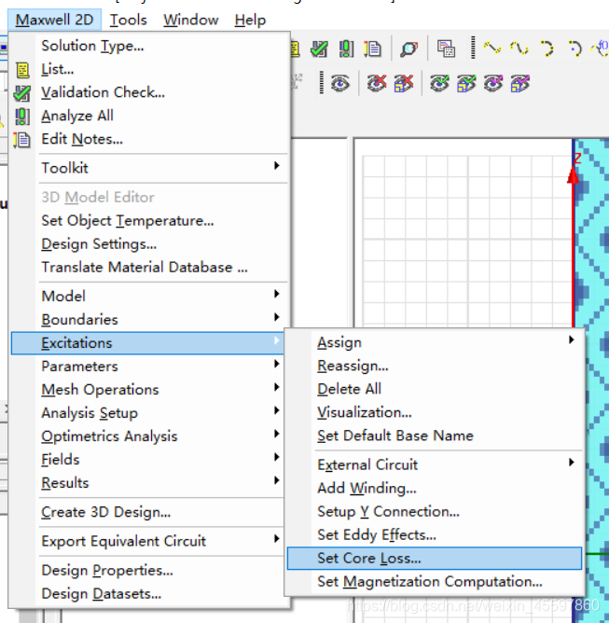The image size is (609, 623).
Task: Click the plain eye visibility icon
Action: [x=340, y=83]
